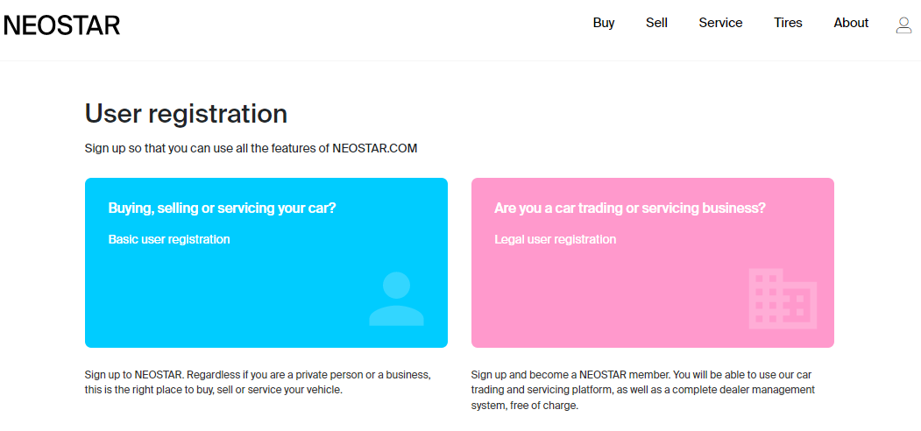This screenshot has width=921, height=431.
Task: Choose Legal user registration link
Action: click(x=555, y=239)
